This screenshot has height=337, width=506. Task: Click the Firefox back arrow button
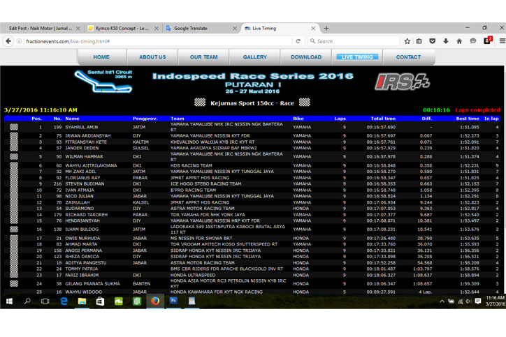(x=9, y=41)
